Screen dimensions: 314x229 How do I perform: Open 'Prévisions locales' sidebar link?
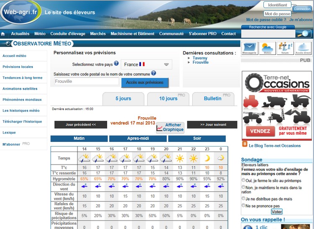[18, 67]
